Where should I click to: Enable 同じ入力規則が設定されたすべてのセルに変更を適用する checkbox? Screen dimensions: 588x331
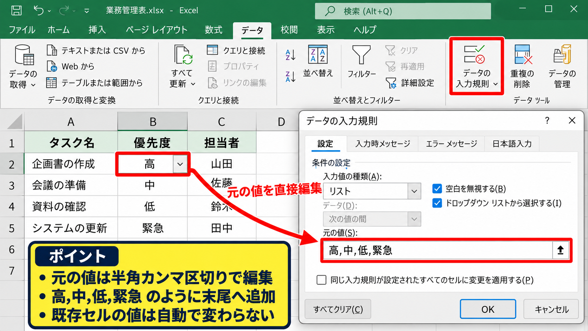tap(321, 280)
